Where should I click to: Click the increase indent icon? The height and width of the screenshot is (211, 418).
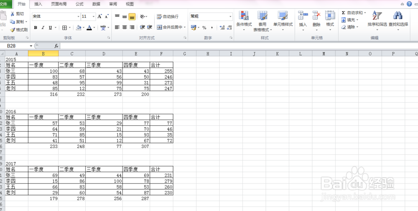pyautogui.click(x=150, y=27)
